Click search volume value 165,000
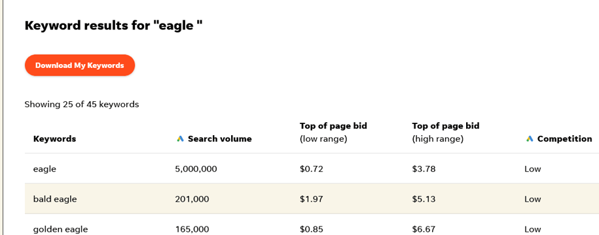 192,229
